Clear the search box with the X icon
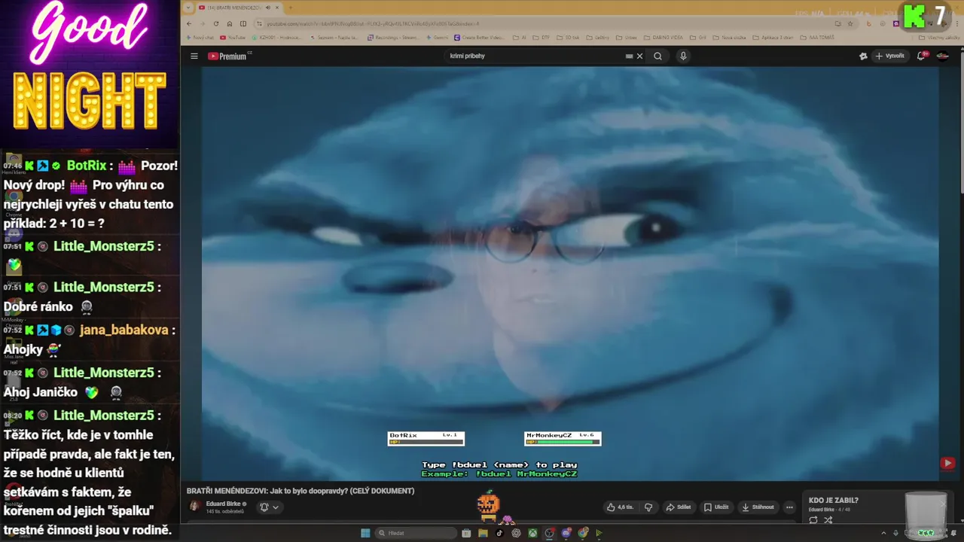Image resolution: width=964 pixels, height=542 pixels. (x=640, y=56)
